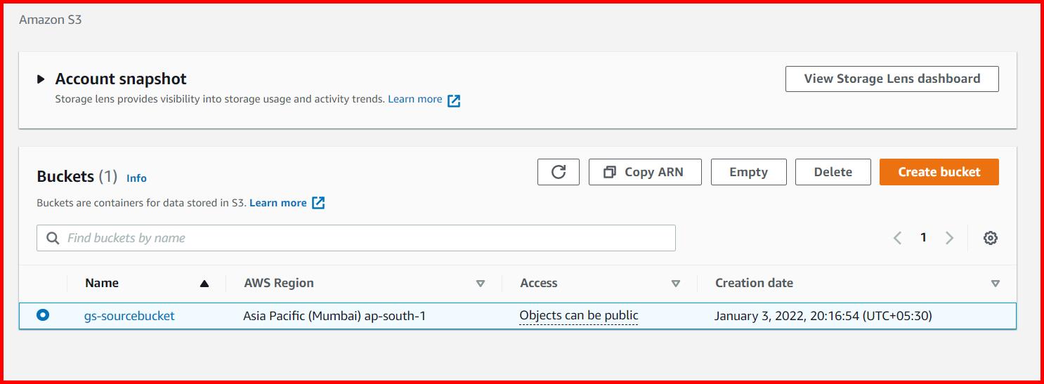The height and width of the screenshot is (384, 1044).
Task: Click Asia Pacific (Mumbai) ap-south-1 cell
Action: 334,316
